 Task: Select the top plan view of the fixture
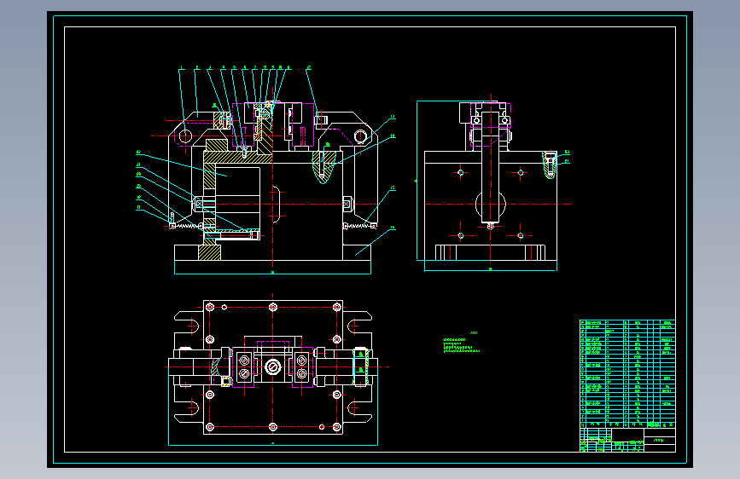coord(273,369)
